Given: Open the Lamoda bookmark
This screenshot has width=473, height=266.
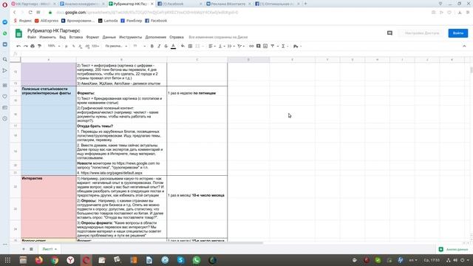Looking at the screenshot, I should (x=108, y=21).
